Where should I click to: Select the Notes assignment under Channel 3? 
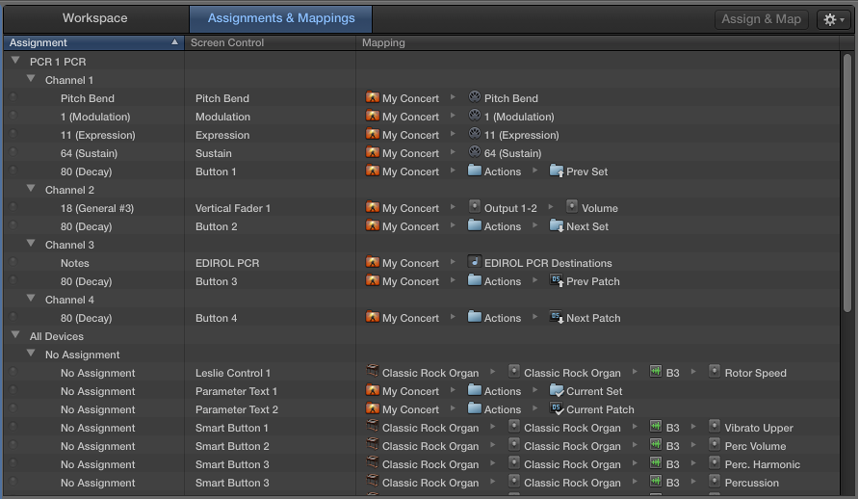75,263
